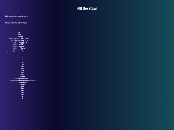Screen dimensions: 174x130
Task: Click the tall four-pointed ASCII star
Action: pos(23,79)
